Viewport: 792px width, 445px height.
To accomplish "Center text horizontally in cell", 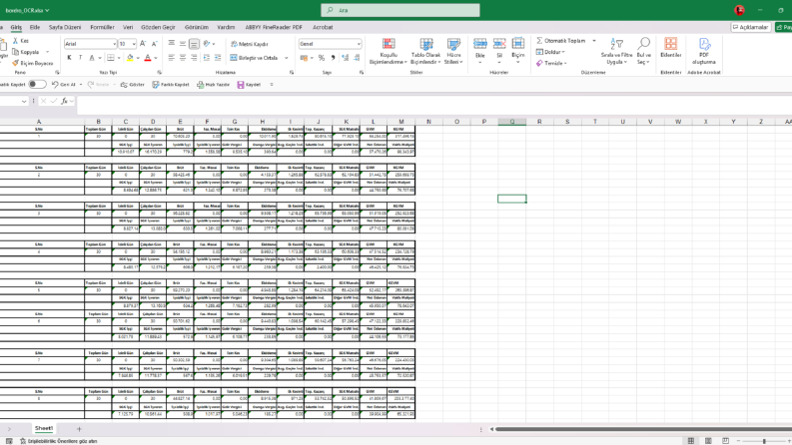I will point(183,58).
